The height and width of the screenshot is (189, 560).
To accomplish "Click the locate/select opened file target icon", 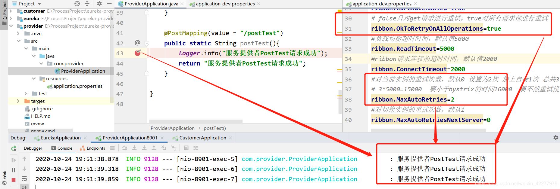I will coord(77,4).
